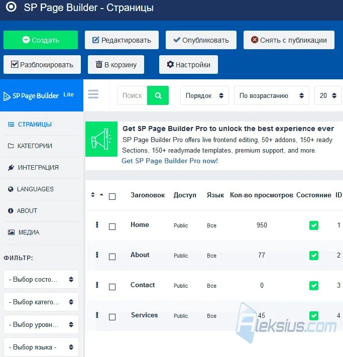Open the Services page title
Image resolution: width=343 pixels, height=357 pixels.
coord(144,315)
